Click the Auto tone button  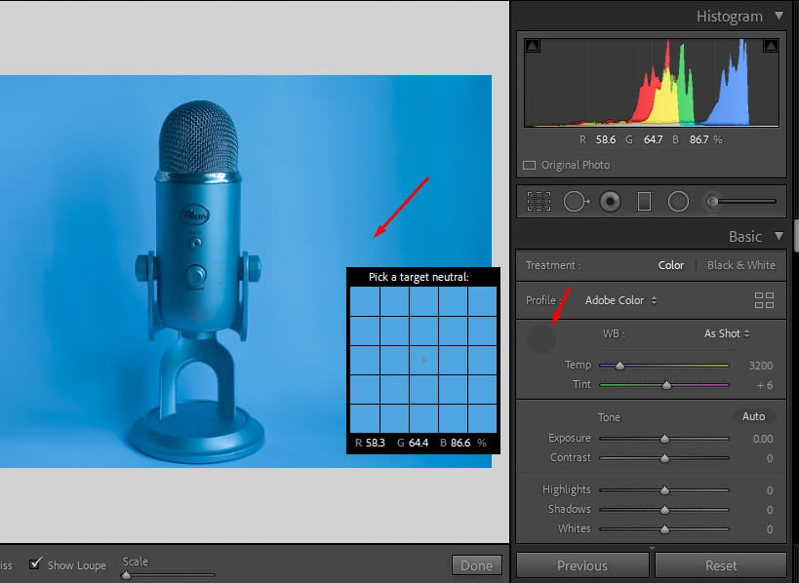753,416
